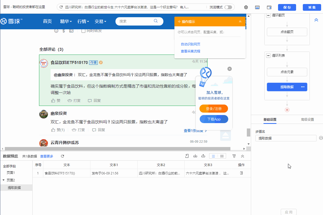Screen dimensions: 323x215
Task: Collapse the 操作提示 panel
Action: coord(240,21)
